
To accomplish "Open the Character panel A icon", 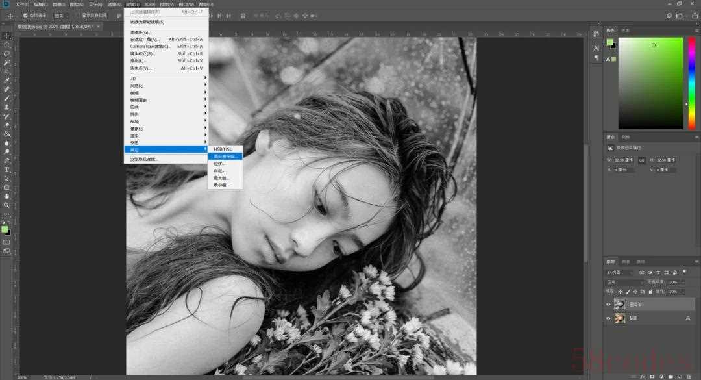I will pyautogui.click(x=596, y=48).
